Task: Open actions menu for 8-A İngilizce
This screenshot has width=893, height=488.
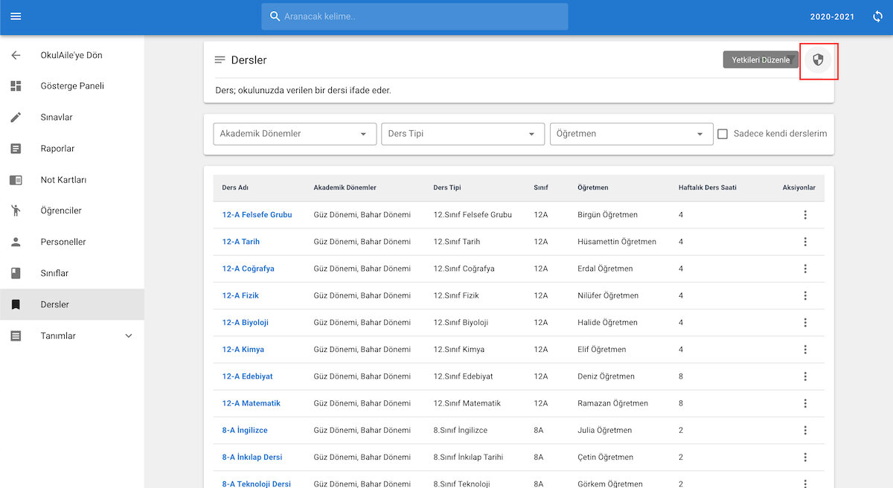Action: click(804, 430)
